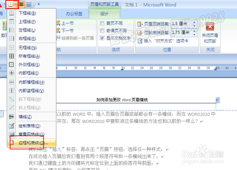Click the 斜下框线(W) diagonal down icon

pos(11,99)
